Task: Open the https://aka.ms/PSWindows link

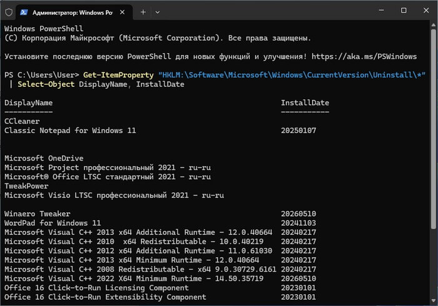Action: (x=364, y=57)
